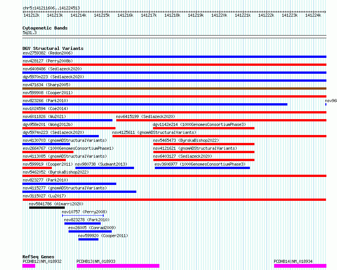
Task: Open esv26005 (Conrad2009) label
Action: click(92, 228)
